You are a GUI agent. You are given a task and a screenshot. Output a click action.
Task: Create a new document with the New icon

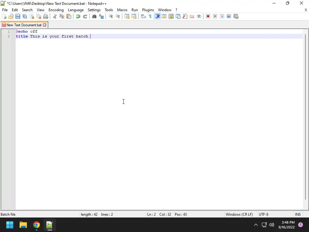(4, 16)
